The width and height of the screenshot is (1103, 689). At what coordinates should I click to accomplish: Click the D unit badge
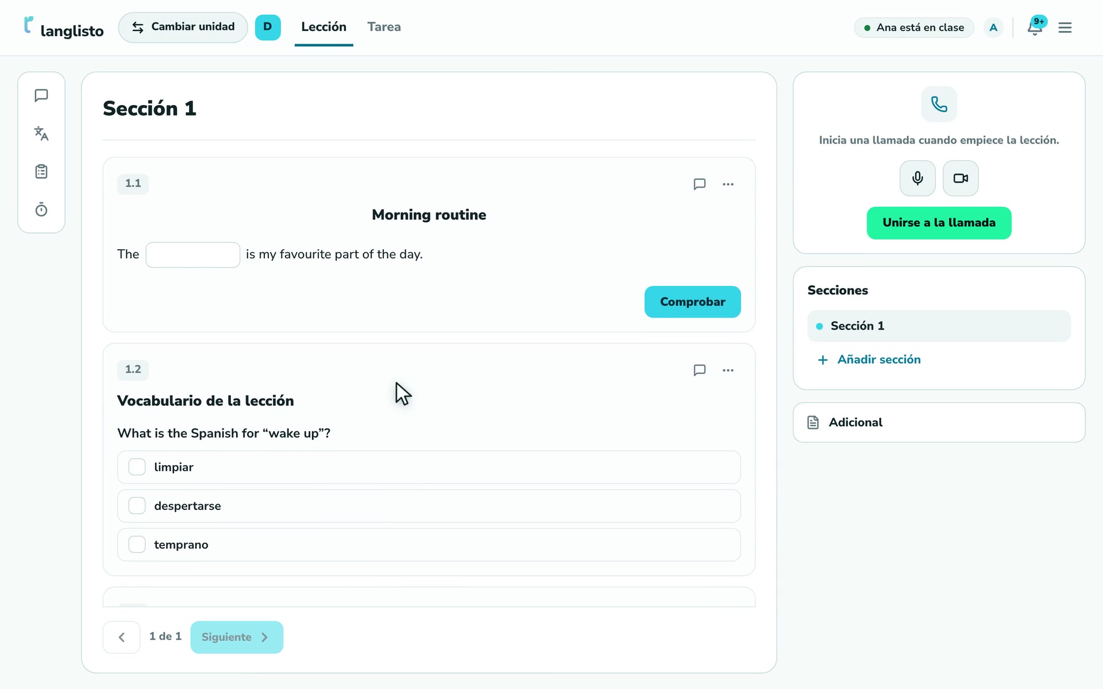point(268,28)
